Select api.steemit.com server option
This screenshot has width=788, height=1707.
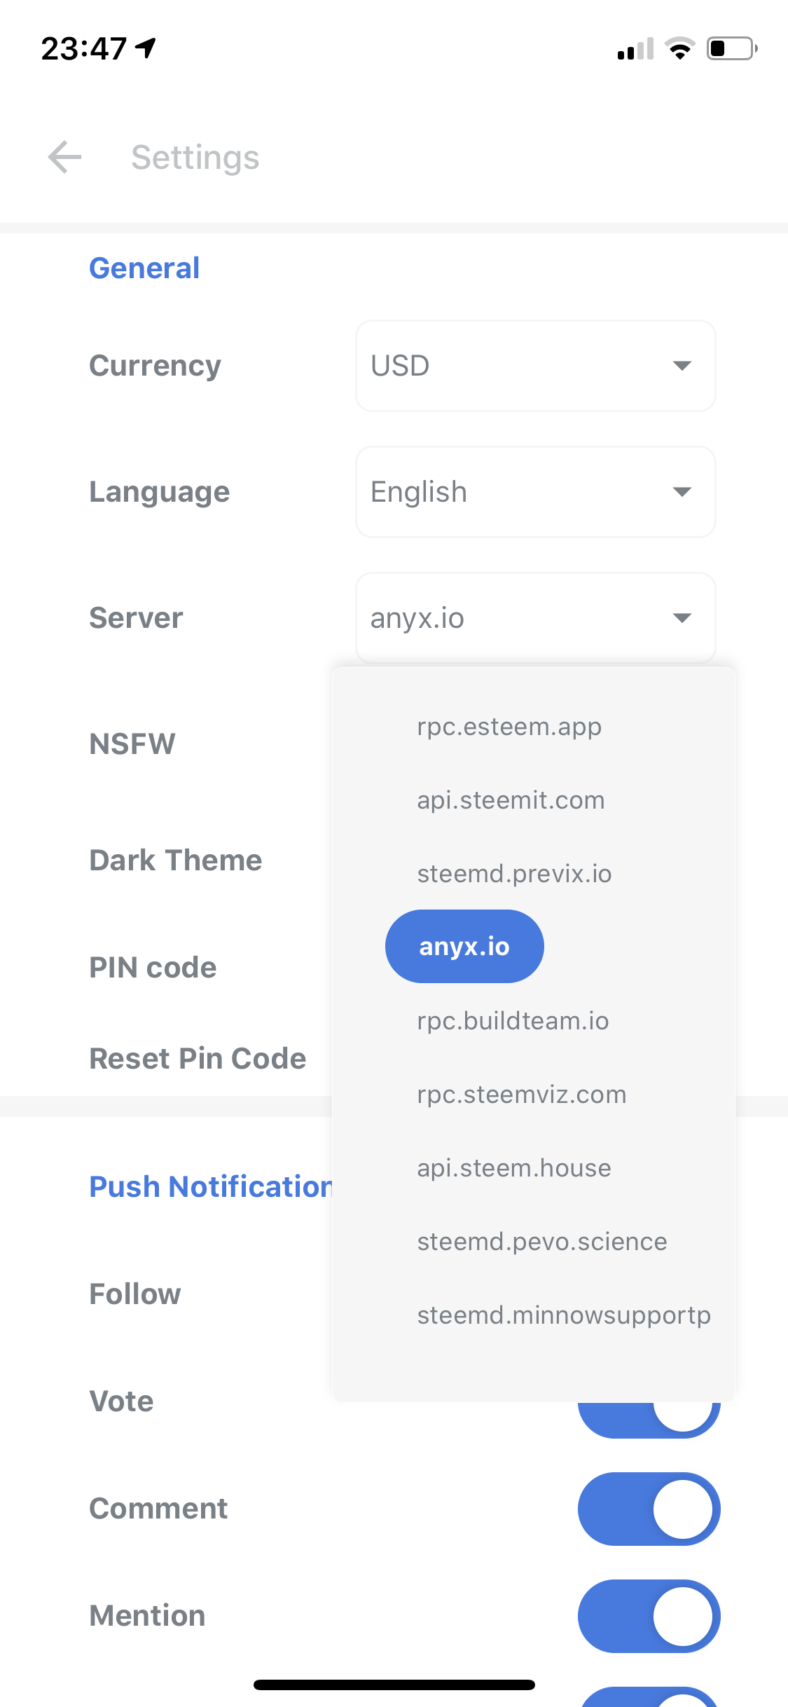pos(511,800)
